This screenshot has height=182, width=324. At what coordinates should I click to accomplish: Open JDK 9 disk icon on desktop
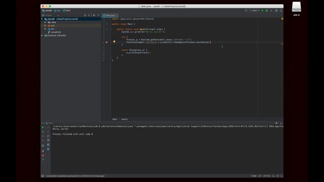(x=296, y=9)
